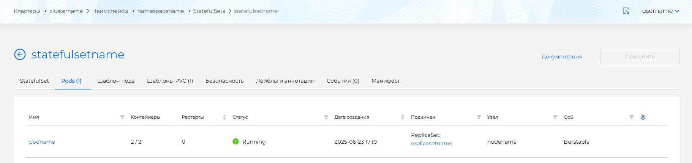
Task: Go to the Манифест tab
Action: 385,81
